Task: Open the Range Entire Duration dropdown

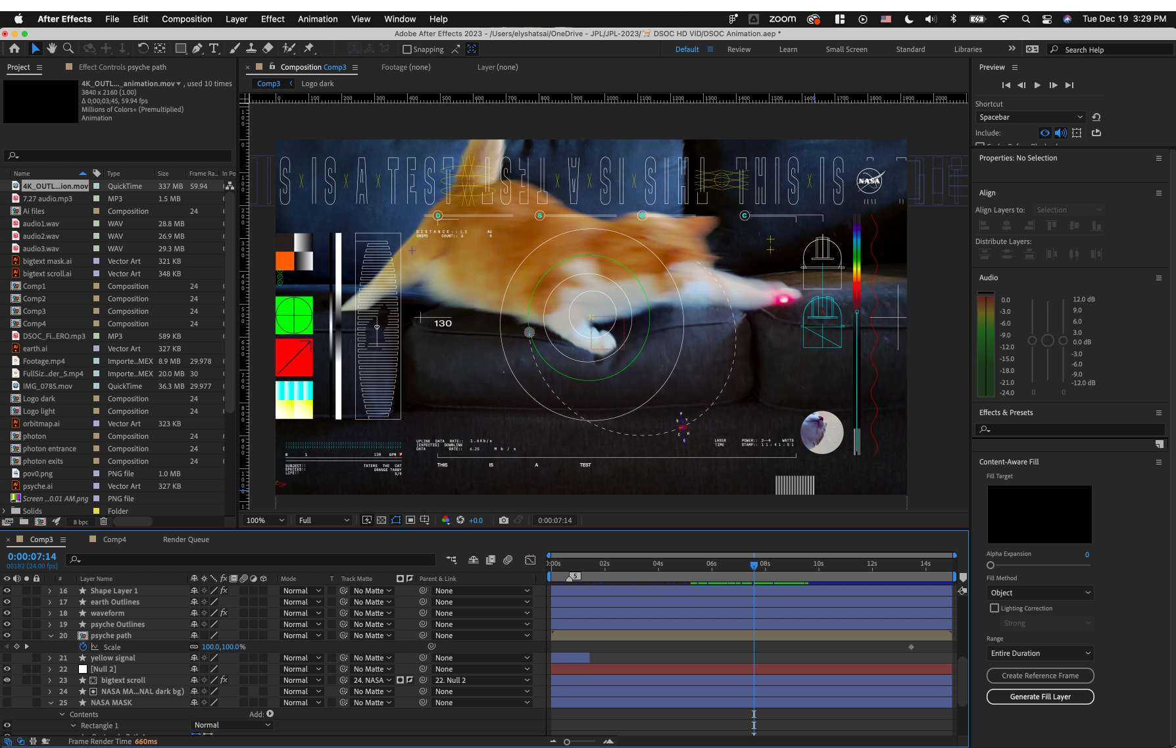Action: click(1040, 653)
